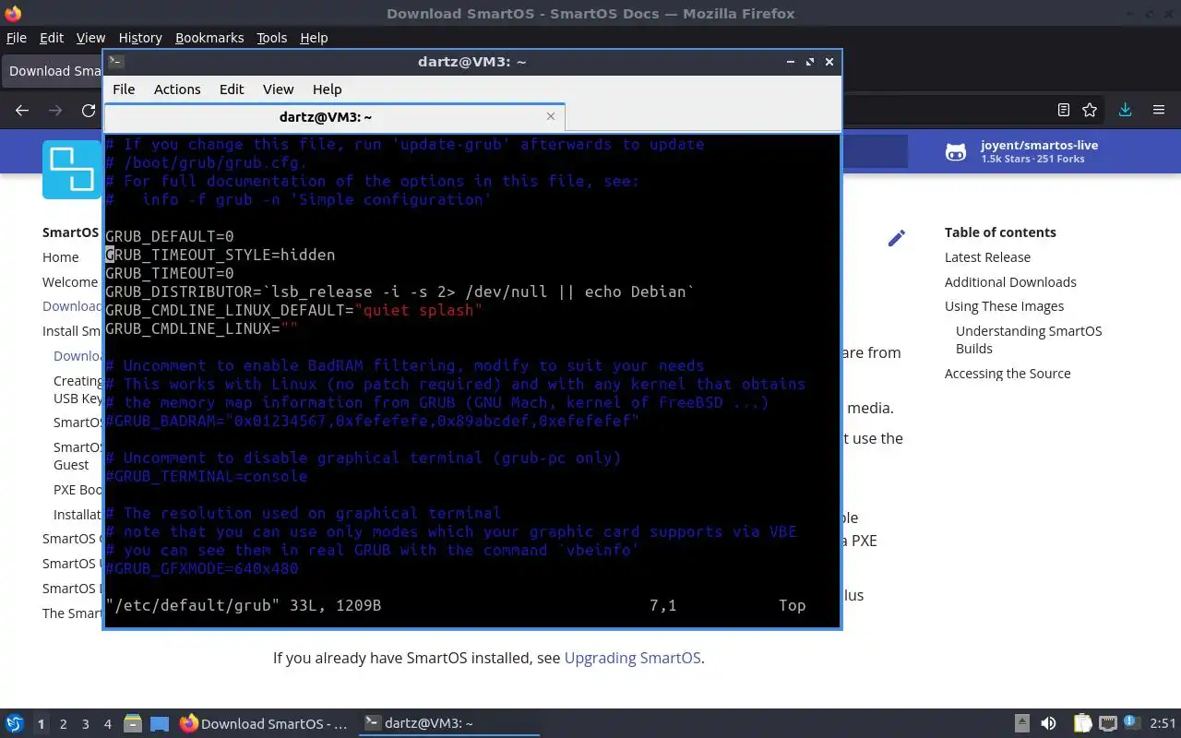Select the Download SmartOS Firefox tab

coord(54,71)
